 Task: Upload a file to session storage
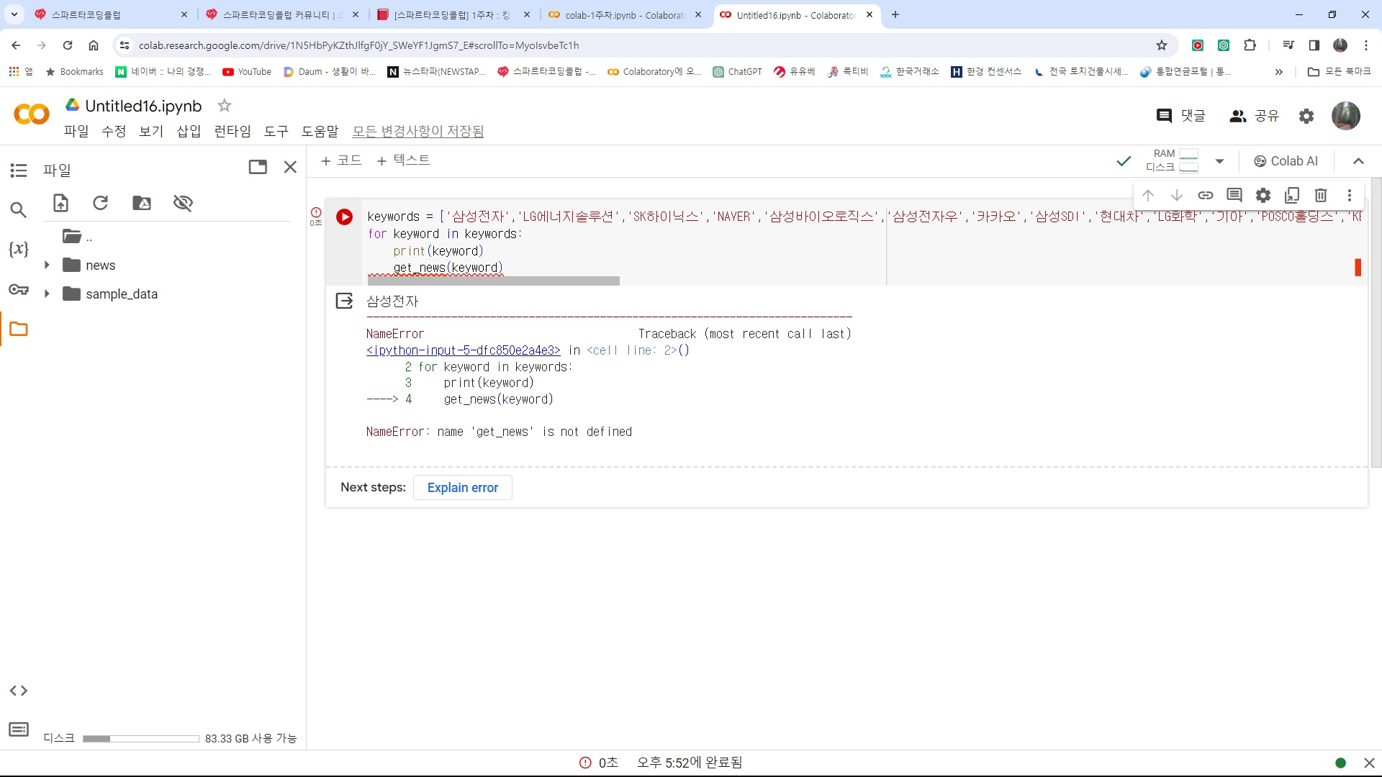click(61, 203)
